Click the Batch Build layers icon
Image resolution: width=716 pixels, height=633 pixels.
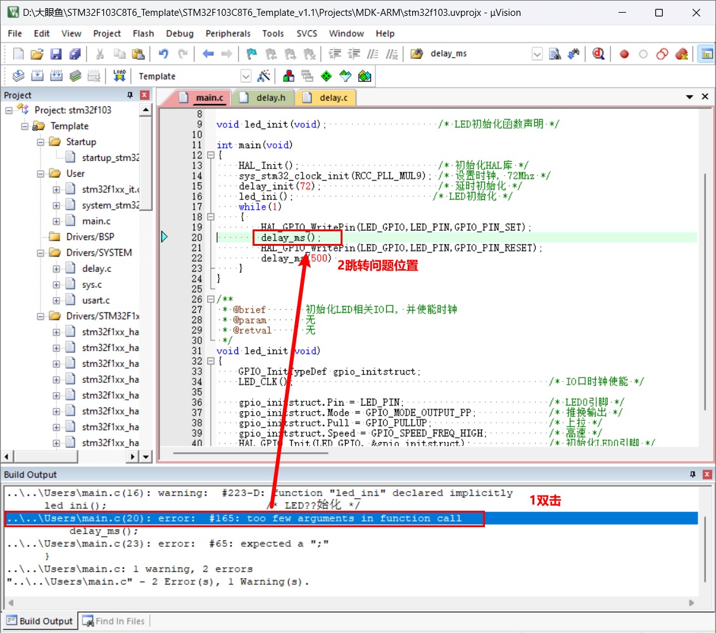75,76
